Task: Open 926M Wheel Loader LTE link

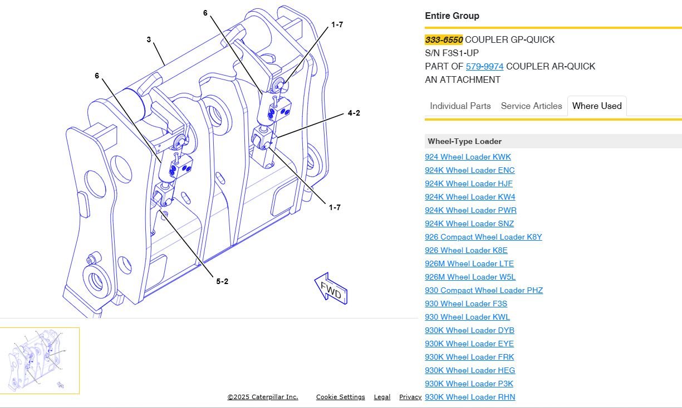Action: (x=469, y=264)
